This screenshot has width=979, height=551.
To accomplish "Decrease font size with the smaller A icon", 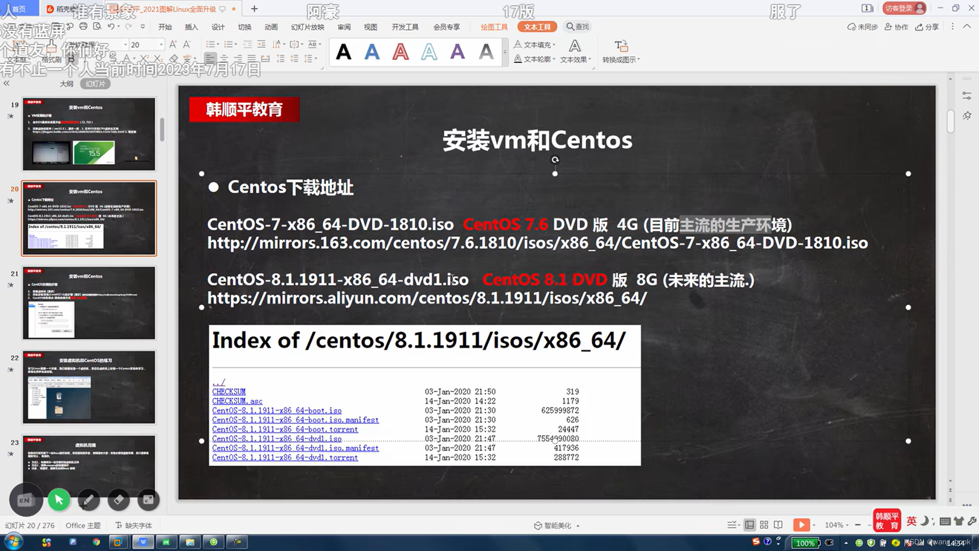I will (x=187, y=44).
